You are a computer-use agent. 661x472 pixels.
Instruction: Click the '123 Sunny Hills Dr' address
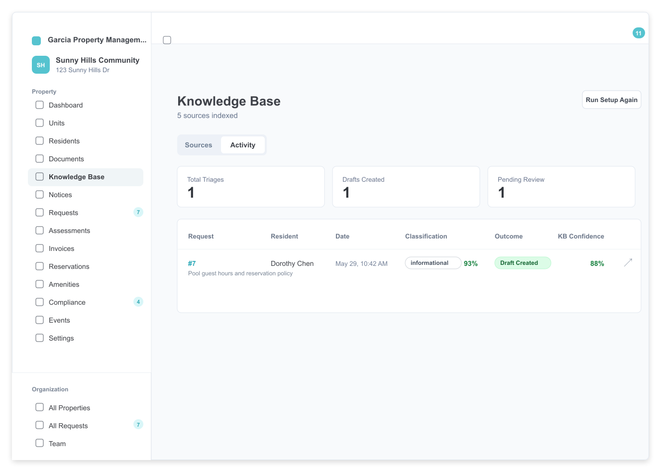(x=83, y=70)
